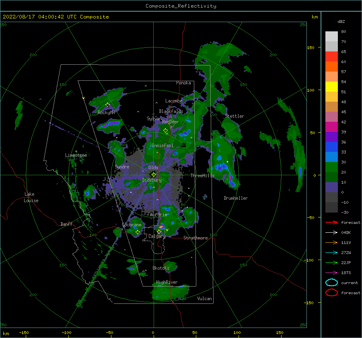
Task: Click the Lake Louise label
Action: coord(31,197)
